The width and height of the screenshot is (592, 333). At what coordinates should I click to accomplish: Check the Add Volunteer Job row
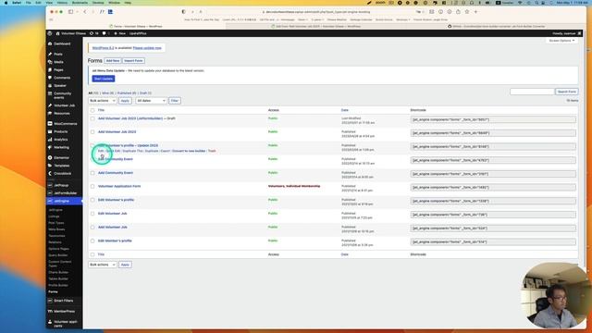tap(92, 228)
